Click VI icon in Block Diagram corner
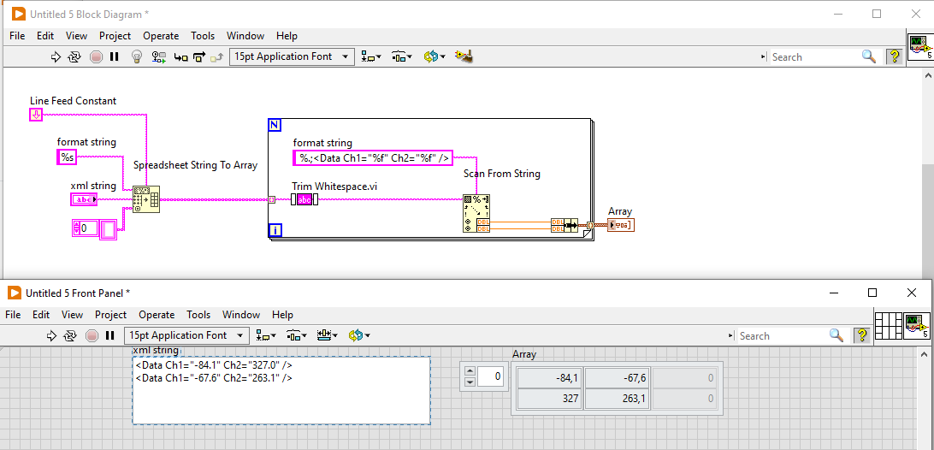934x450 pixels. [x=919, y=47]
